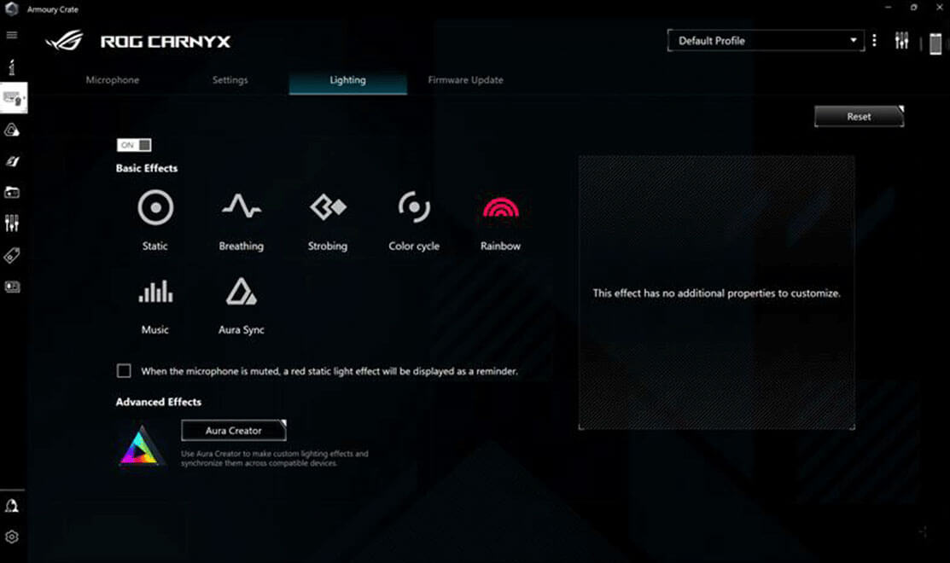The height and width of the screenshot is (563, 950).
Task: Switch to the Microphone tab
Action: [112, 80]
